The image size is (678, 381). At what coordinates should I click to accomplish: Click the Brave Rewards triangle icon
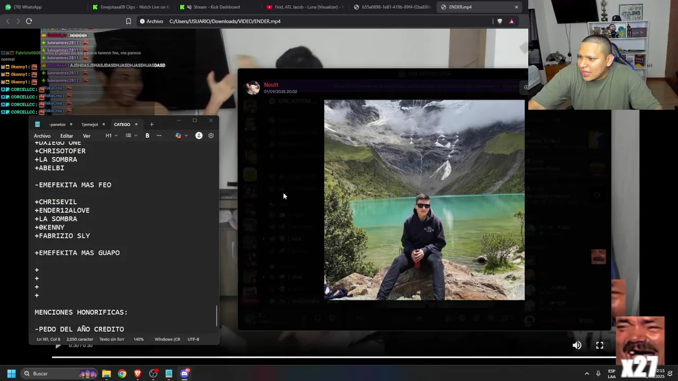tap(512, 21)
